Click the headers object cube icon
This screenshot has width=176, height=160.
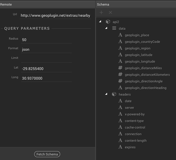pos(114,94)
